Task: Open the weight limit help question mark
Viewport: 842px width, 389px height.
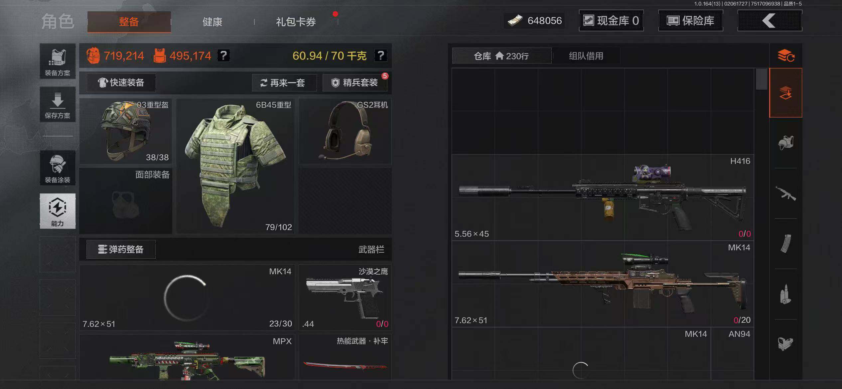Action: (381, 56)
